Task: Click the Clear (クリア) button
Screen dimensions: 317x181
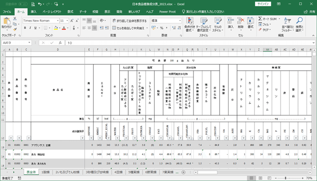Action: pos(265,30)
